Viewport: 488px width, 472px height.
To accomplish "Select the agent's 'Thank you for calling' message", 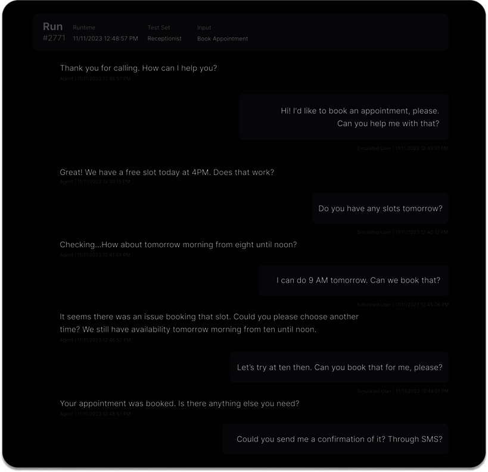I will [x=138, y=68].
